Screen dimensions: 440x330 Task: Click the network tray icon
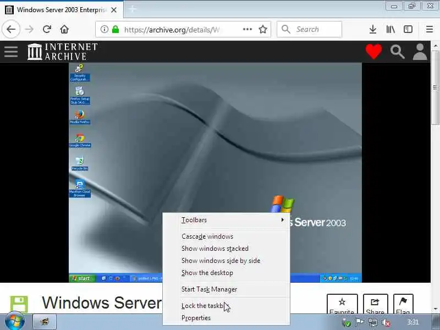(x=373, y=323)
